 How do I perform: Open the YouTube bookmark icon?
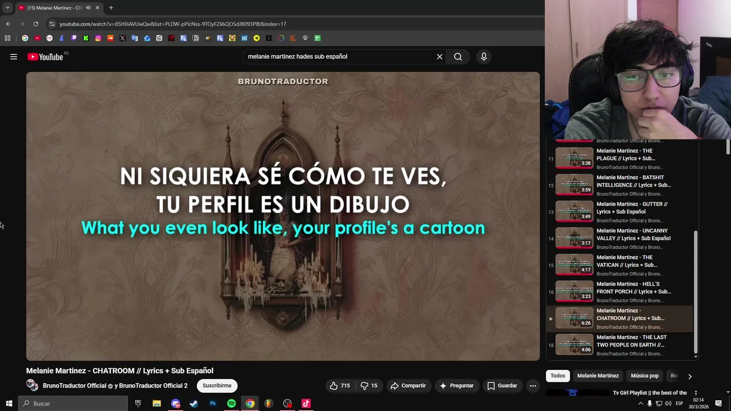pyautogui.click(x=37, y=38)
